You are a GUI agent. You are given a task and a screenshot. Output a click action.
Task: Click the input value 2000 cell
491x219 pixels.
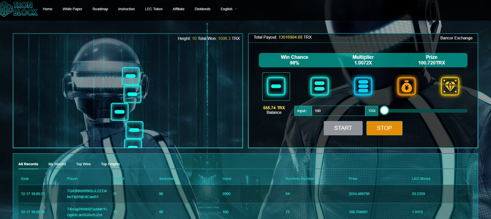pyautogui.click(x=227, y=194)
